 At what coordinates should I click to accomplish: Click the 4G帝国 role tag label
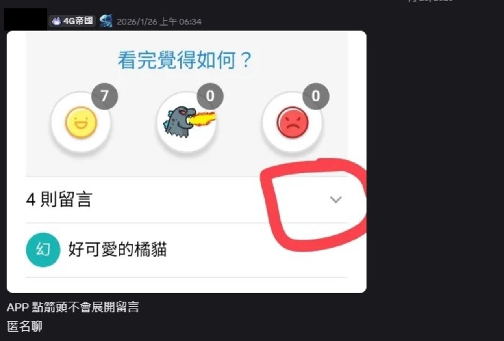pos(72,21)
